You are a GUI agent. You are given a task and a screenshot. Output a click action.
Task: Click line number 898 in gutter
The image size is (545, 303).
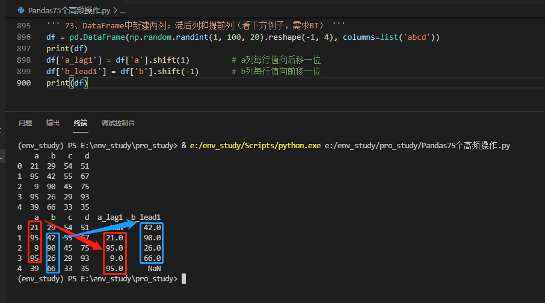point(23,60)
